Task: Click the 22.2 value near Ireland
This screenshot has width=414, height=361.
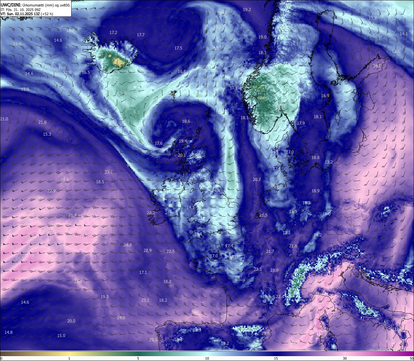Action: pos(151,213)
